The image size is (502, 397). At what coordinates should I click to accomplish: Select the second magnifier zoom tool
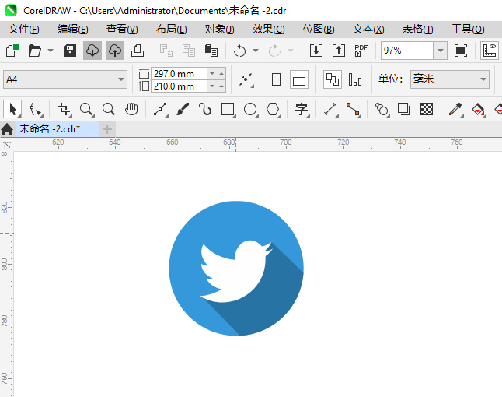coord(109,109)
